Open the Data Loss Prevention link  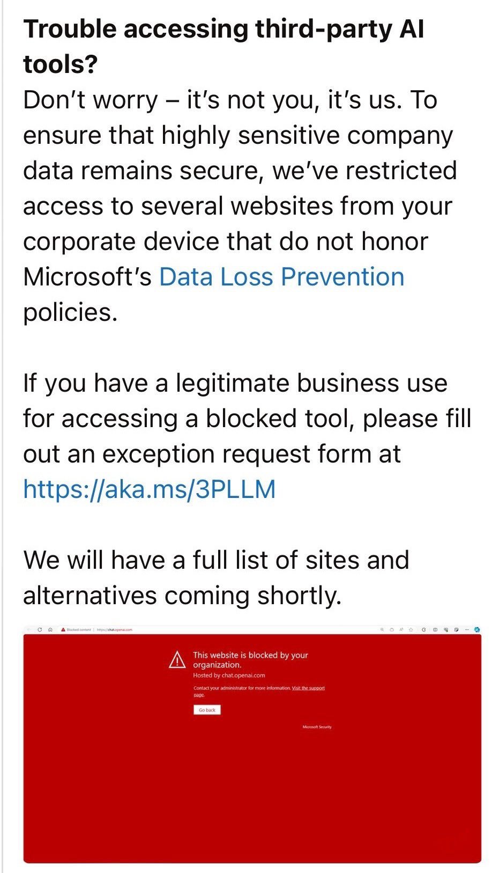click(x=282, y=277)
